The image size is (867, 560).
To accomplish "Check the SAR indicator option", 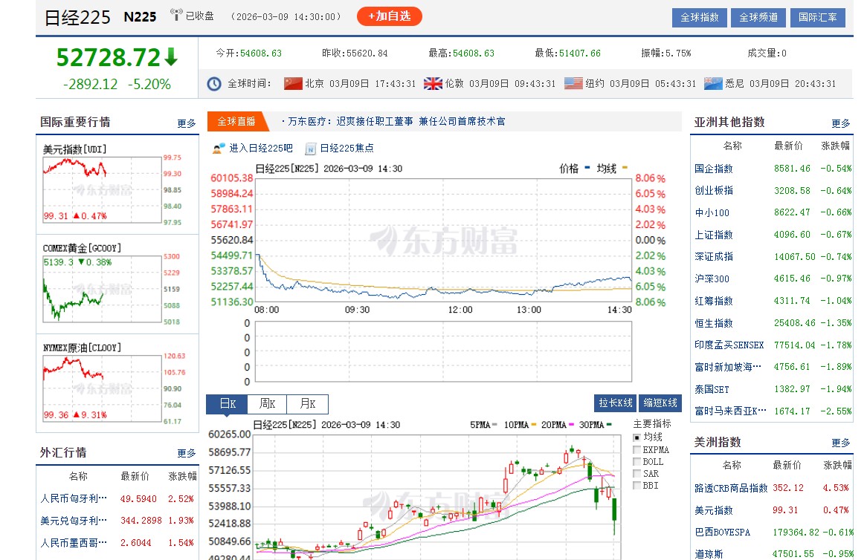I will pos(636,474).
